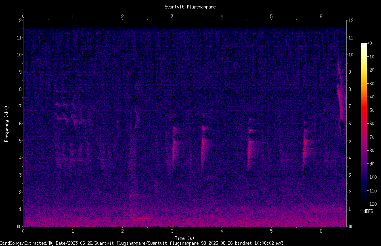This screenshot has height=246, width=381.
Task: Click the '4' tick on the bottom time axis
Action: (222, 231)
